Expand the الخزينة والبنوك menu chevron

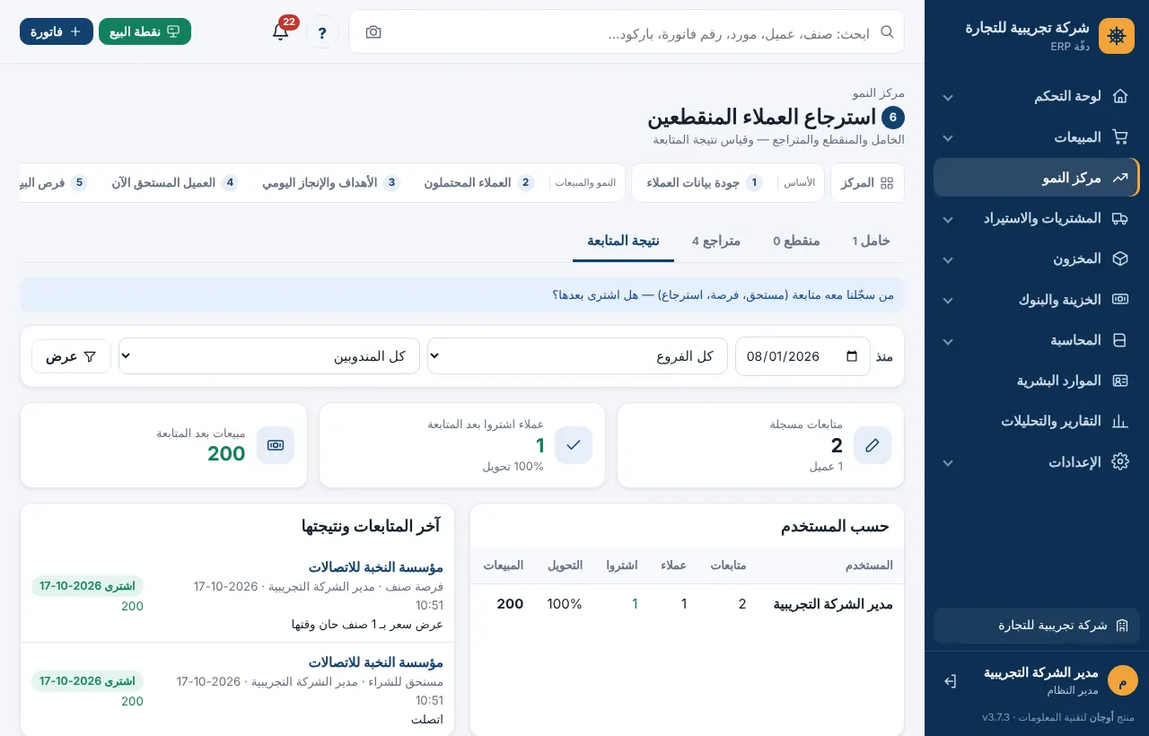click(948, 300)
